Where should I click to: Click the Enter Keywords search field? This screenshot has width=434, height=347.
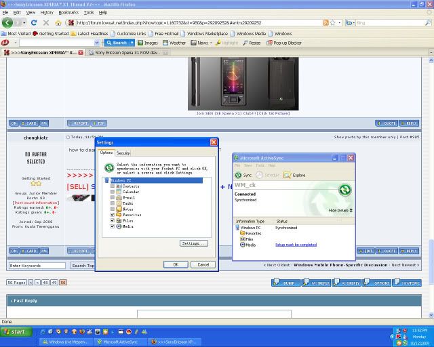[x=37, y=266]
